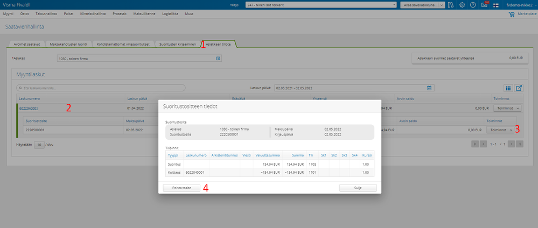538x228 pixels.
Task: Open invoice link 6022040001
Action: tap(29, 108)
